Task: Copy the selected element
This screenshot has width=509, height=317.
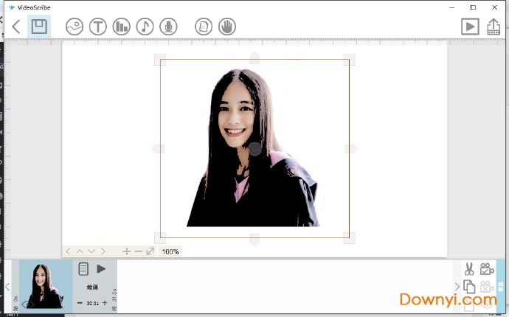Action: tap(469, 287)
